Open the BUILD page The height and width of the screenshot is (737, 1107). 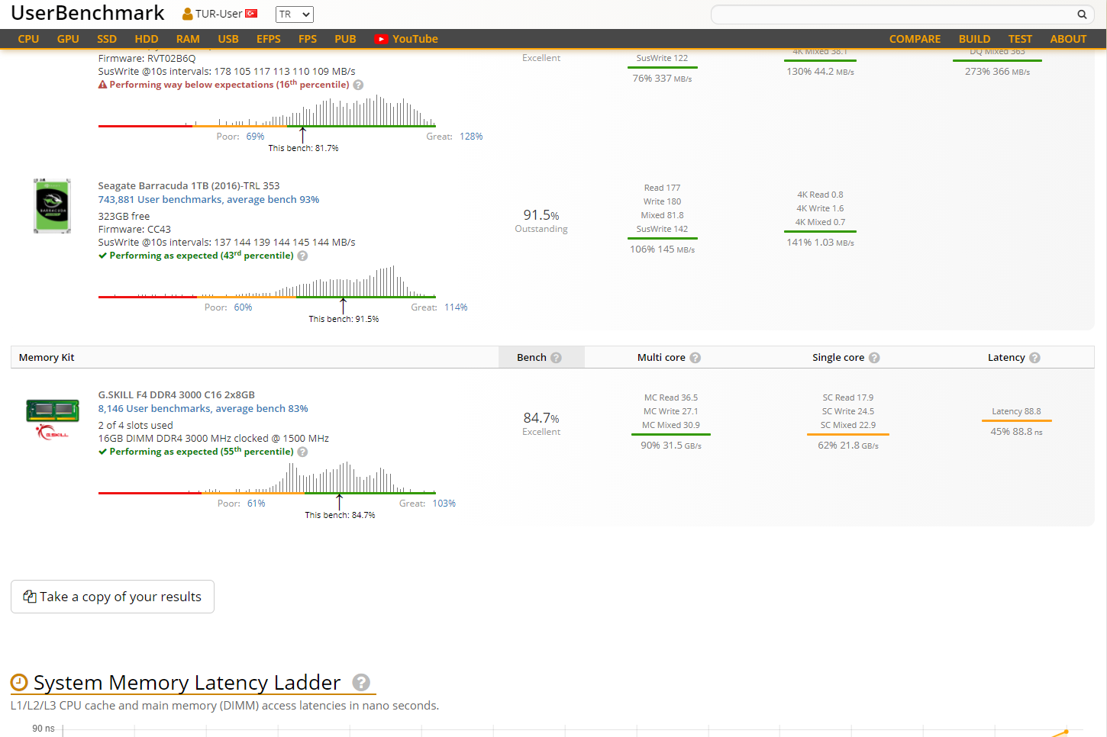[x=974, y=39]
